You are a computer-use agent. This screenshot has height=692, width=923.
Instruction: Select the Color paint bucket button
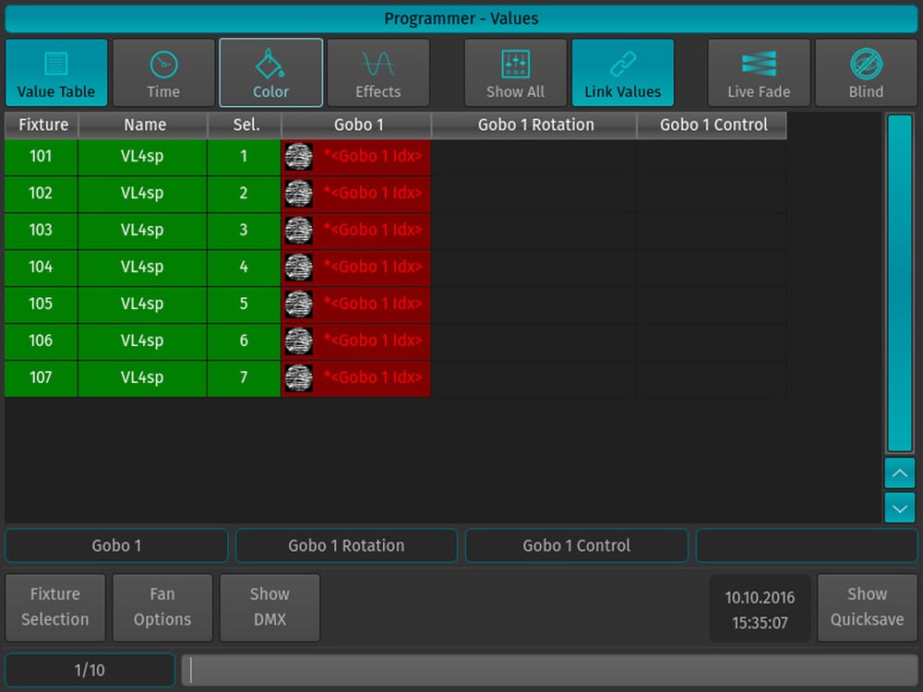(270, 73)
